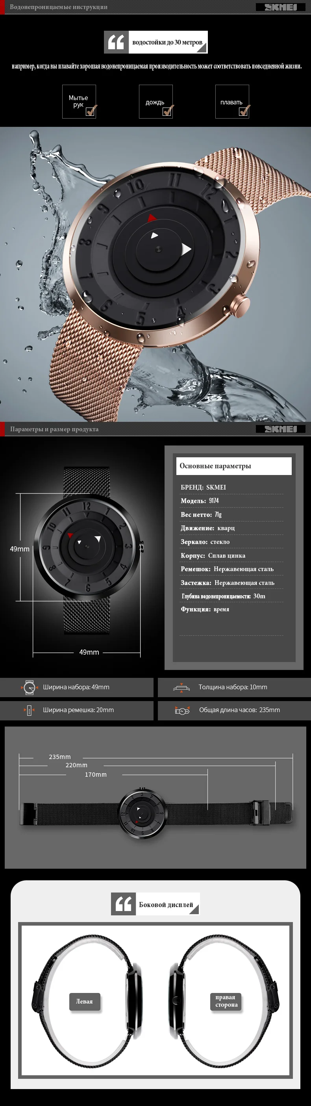Click SKMEI logo in Параметры и размер продукта header
Viewport: 311px width, 1106px height.
pyautogui.click(x=281, y=429)
